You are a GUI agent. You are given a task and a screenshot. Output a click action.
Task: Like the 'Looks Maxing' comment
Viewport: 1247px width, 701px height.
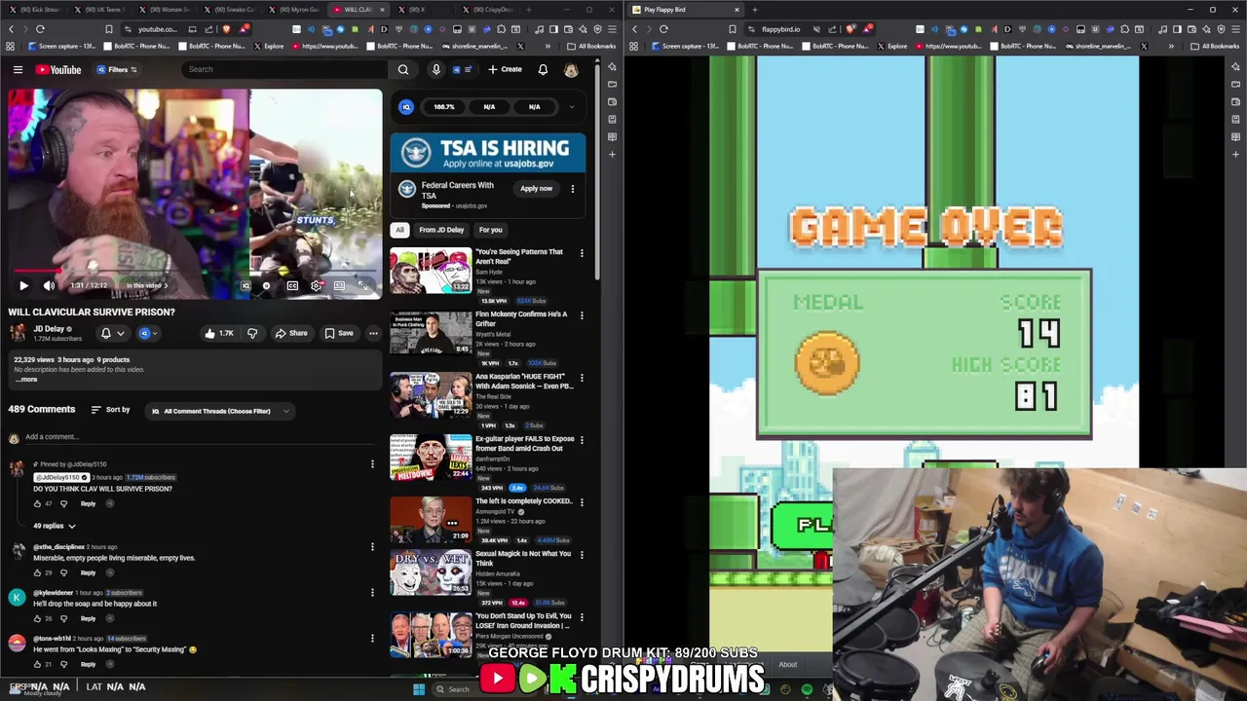[x=37, y=664]
